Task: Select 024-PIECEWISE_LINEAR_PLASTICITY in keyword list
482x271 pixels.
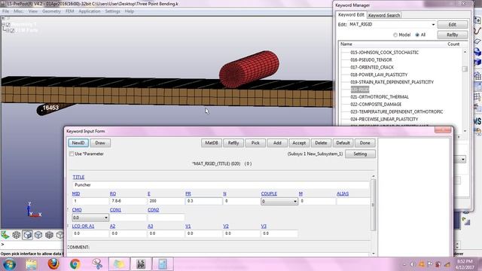Action: [384, 119]
